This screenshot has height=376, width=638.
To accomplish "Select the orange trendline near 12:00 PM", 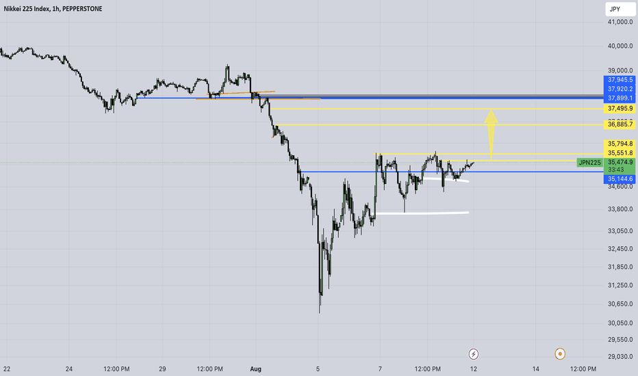I will click(242, 93).
